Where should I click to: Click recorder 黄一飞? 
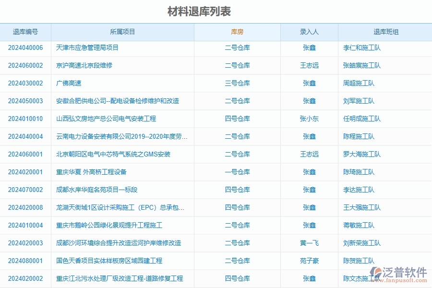[309, 243]
